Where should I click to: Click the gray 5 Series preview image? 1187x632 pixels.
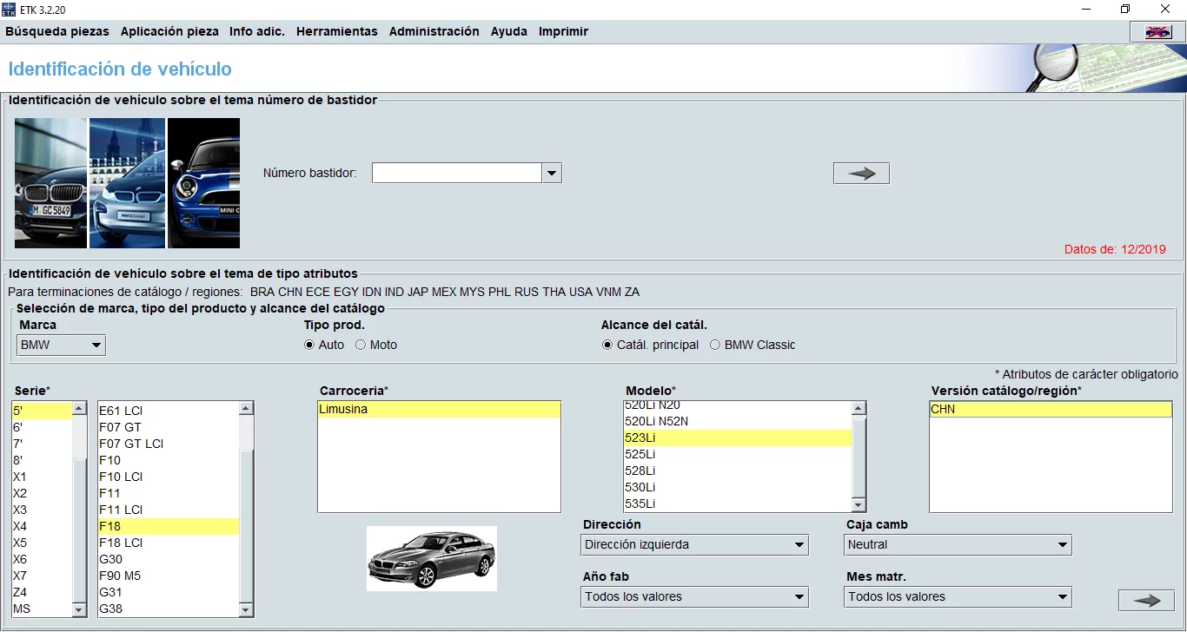pos(432,558)
